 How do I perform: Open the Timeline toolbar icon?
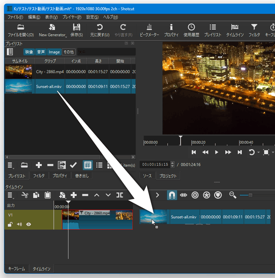coord(235,30)
